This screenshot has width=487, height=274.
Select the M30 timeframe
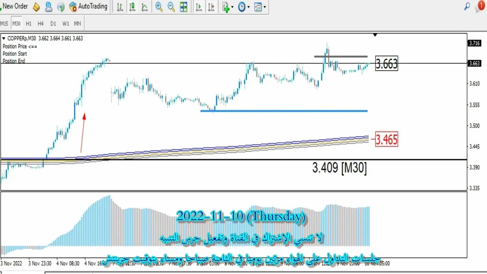coord(16,24)
